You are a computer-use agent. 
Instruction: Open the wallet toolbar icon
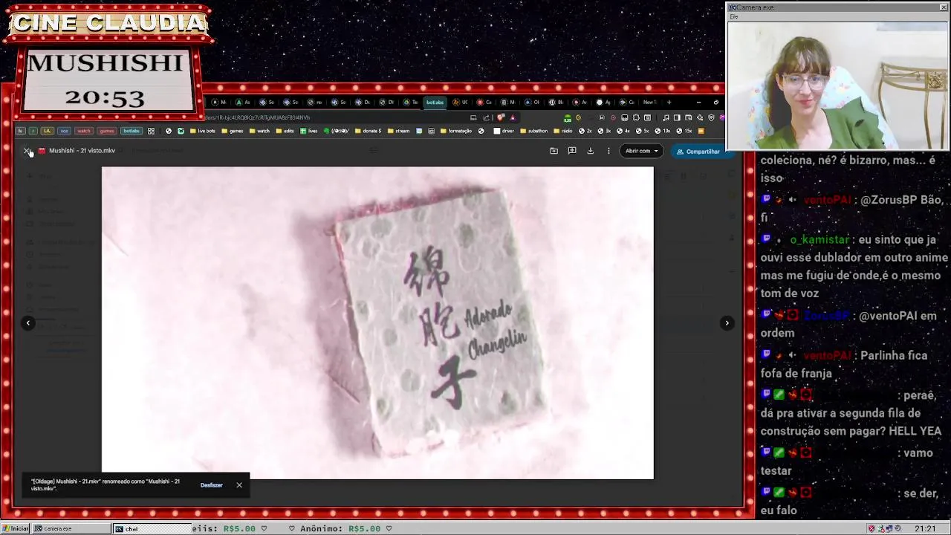(x=687, y=117)
